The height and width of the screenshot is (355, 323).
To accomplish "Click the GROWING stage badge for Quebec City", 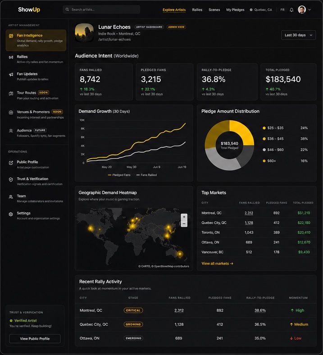I will pyautogui.click(x=133, y=324).
